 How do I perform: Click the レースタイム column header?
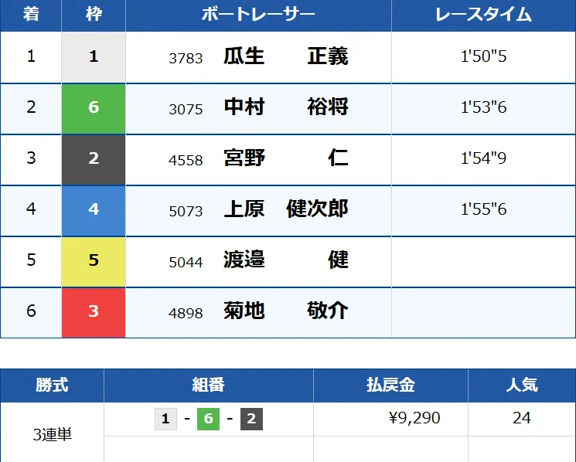[x=483, y=15]
